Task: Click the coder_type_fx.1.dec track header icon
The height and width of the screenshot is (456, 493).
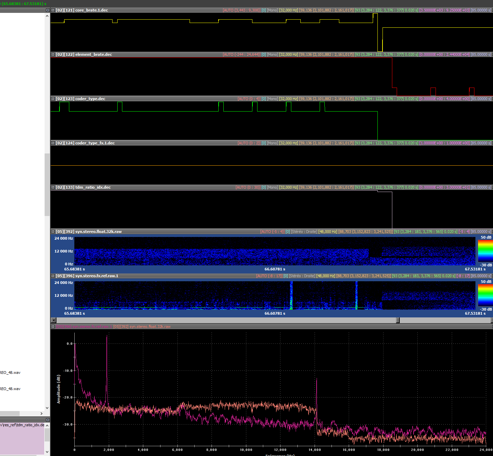Action: [53, 143]
